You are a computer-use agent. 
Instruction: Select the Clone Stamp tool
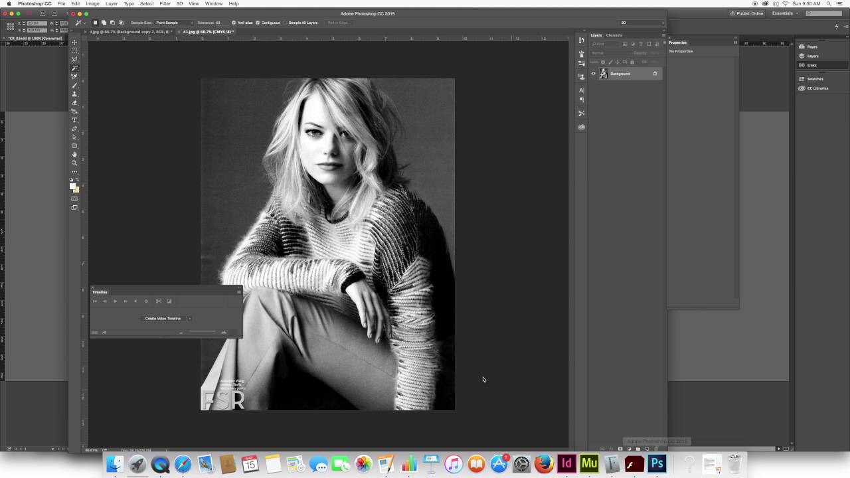(74, 94)
